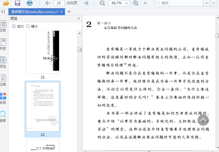
Task: Click the thumbnail panel scrollbar handle
Action: click(80, 50)
